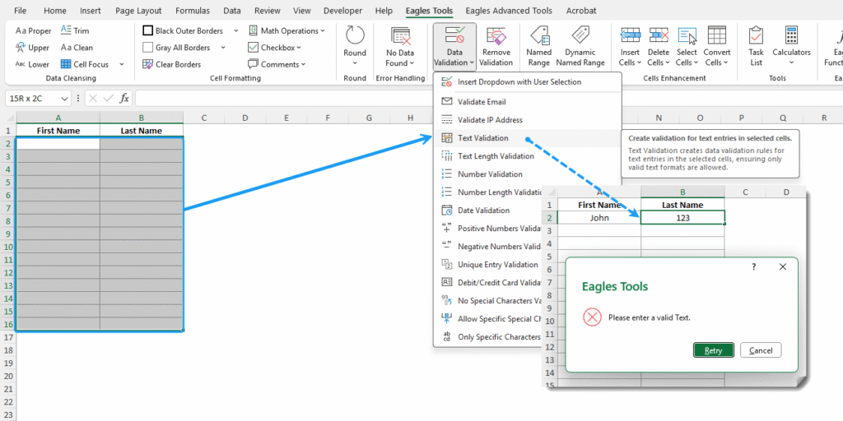Click Remove Validation tool
This screenshot has height=421, width=843.
pyautogui.click(x=496, y=47)
